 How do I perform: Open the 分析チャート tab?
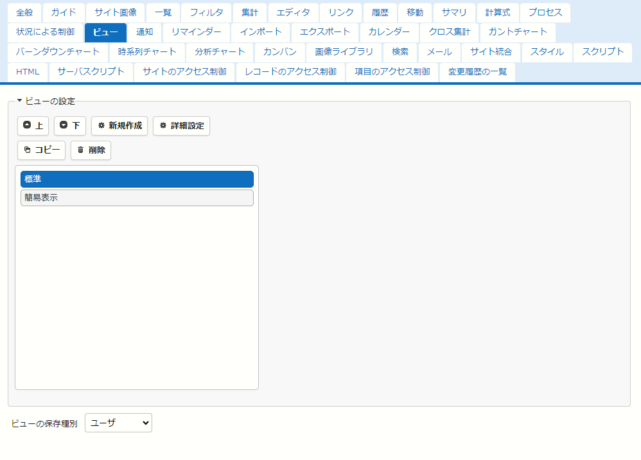click(x=220, y=52)
